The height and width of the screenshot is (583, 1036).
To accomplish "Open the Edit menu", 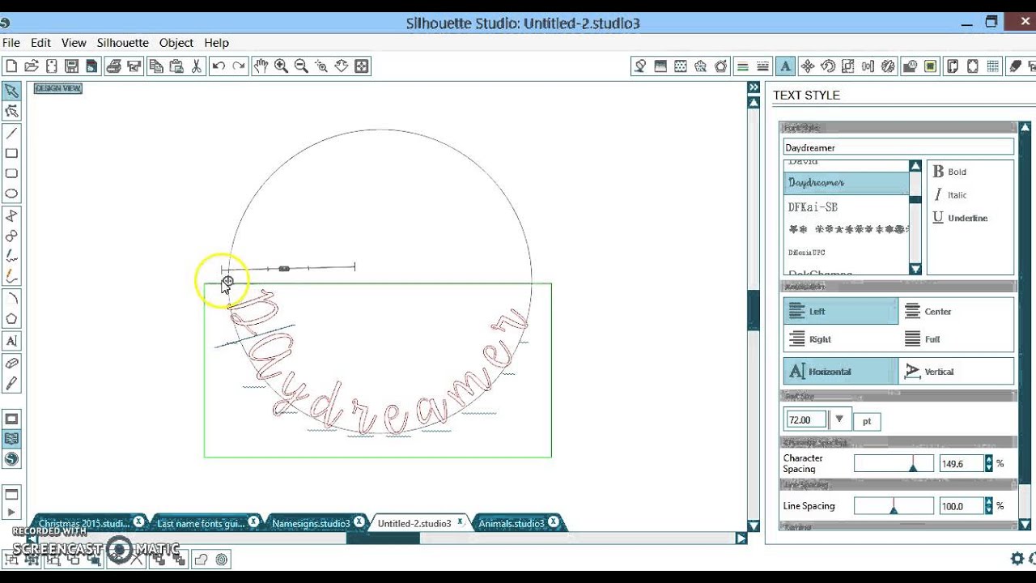I will (40, 43).
